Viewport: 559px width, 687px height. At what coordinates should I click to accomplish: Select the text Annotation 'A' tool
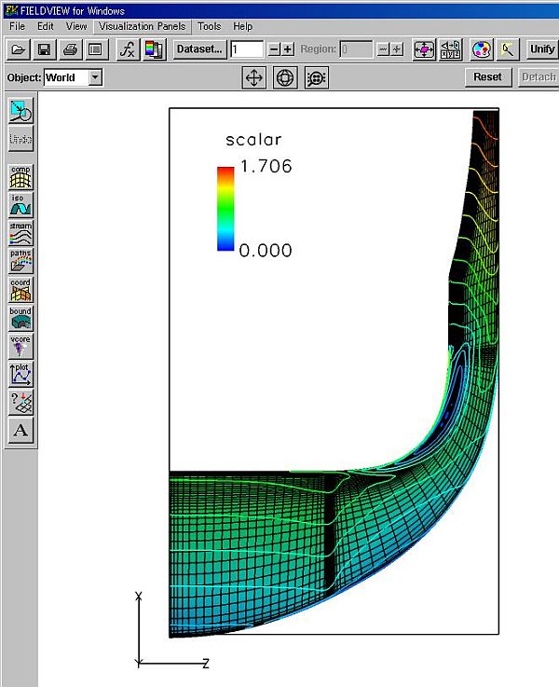[x=20, y=430]
